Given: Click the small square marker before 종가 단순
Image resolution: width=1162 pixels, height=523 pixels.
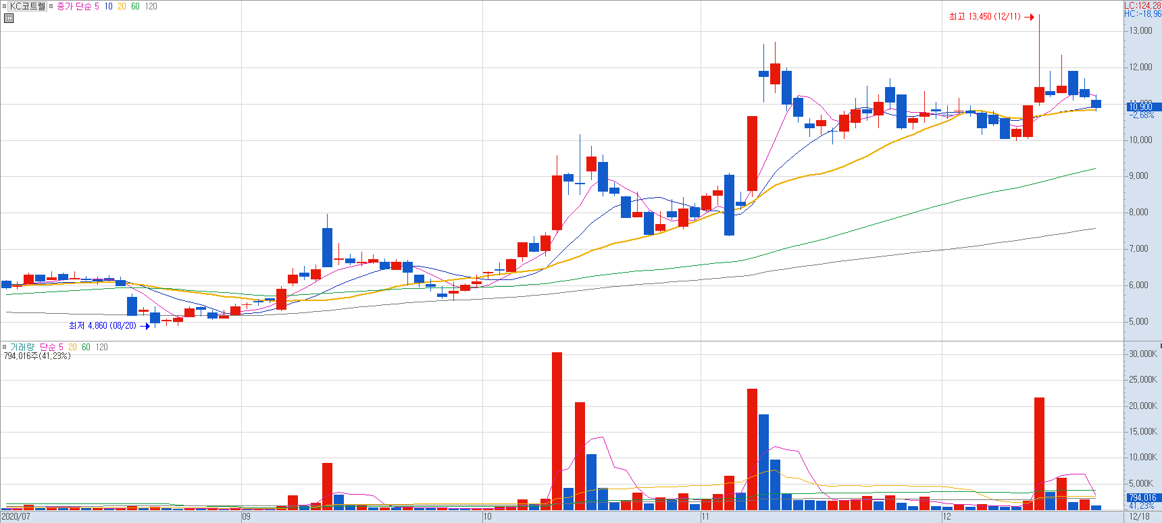Looking at the screenshot, I should [51, 6].
